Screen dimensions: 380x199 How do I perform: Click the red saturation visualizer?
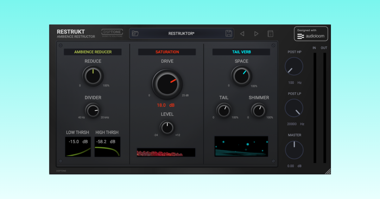click(x=166, y=153)
